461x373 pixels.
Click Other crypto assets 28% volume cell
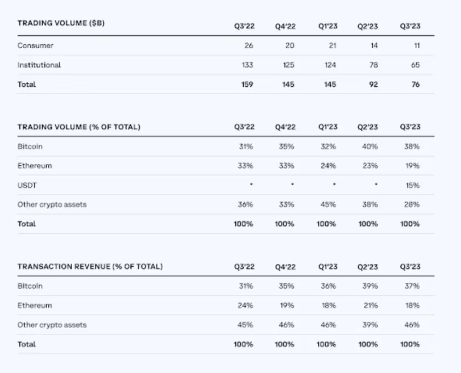413,204
